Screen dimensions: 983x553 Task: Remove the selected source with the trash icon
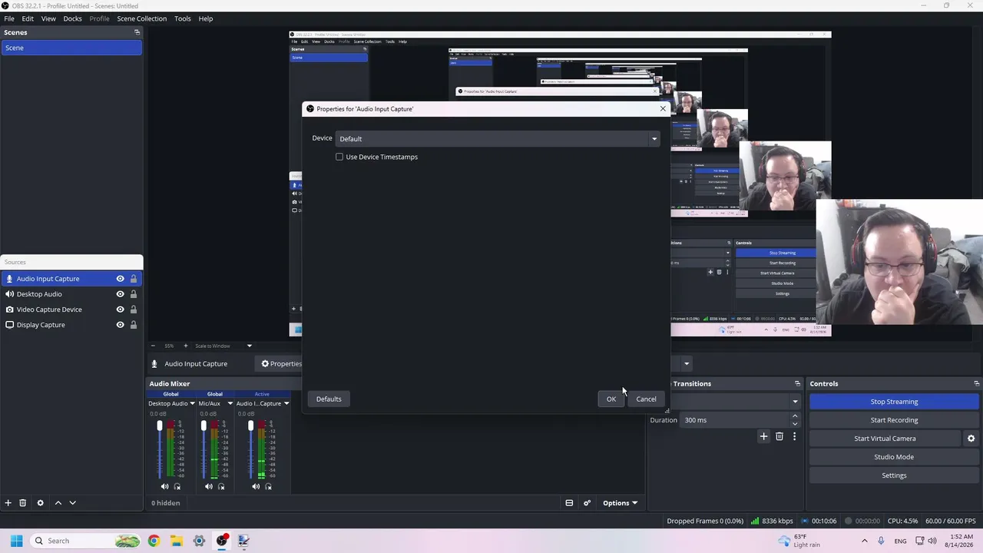[22, 503]
